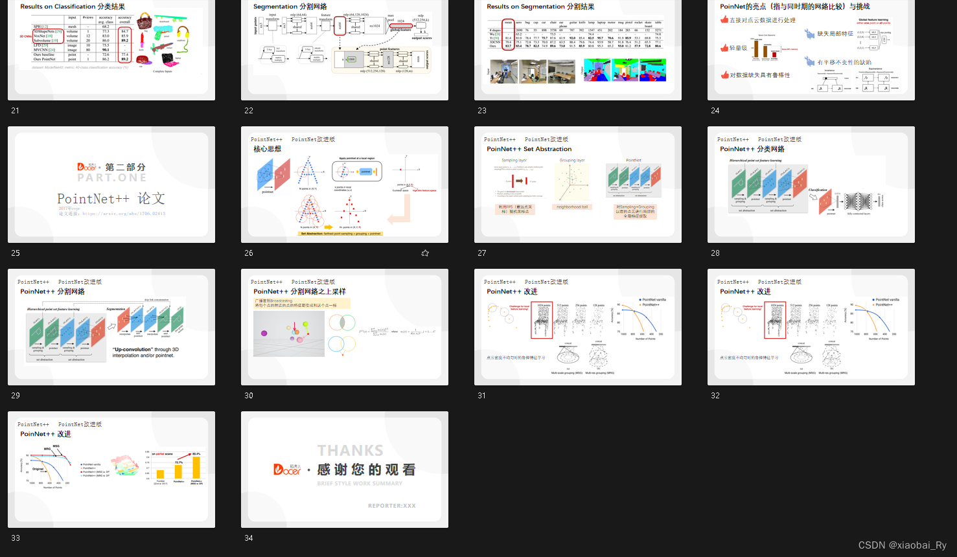
Task: Click slide number label 26
Action: click(x=249, y=253)
